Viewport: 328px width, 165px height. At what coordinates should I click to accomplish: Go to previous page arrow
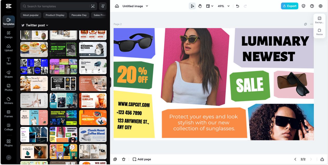[295, 159]
